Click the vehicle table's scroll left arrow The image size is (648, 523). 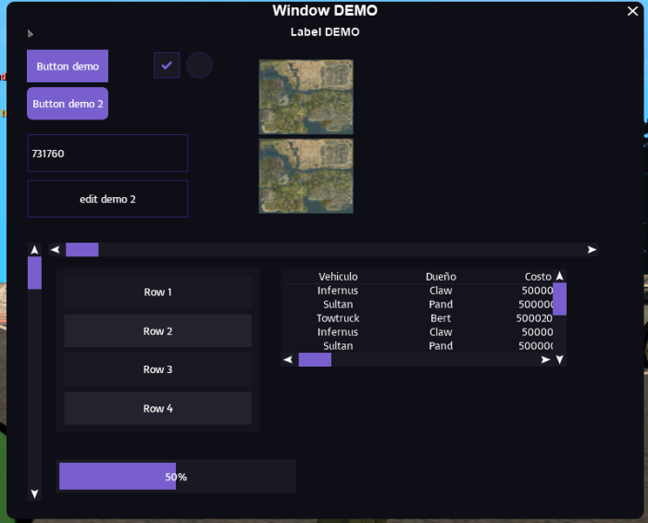[288, 359]
